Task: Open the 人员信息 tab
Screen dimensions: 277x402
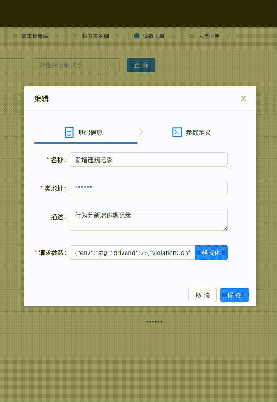Action: click(209, 36)
